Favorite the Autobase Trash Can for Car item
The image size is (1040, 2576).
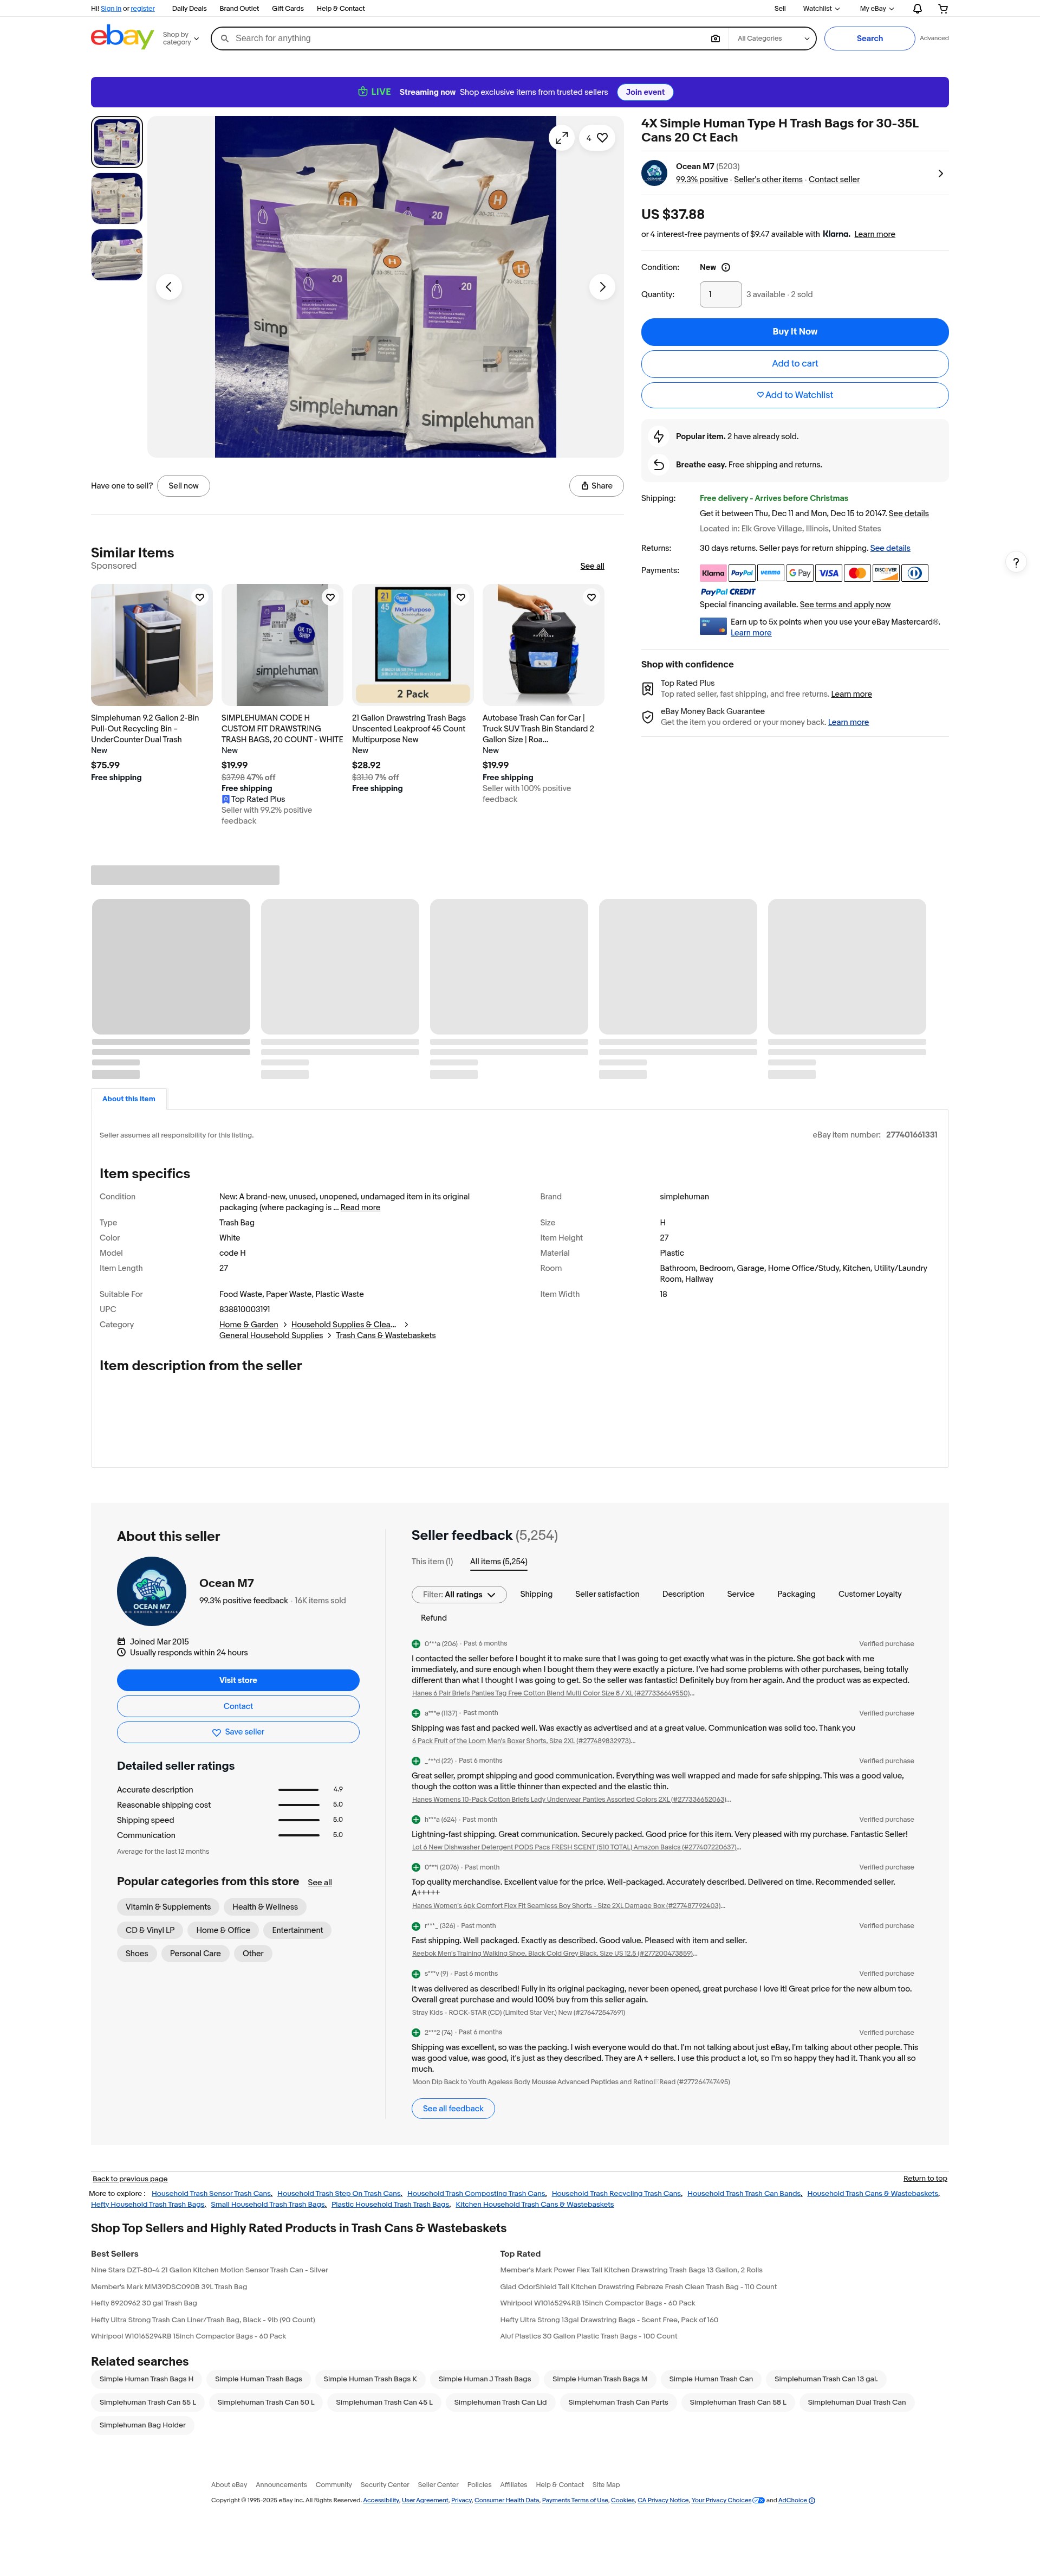591,598
